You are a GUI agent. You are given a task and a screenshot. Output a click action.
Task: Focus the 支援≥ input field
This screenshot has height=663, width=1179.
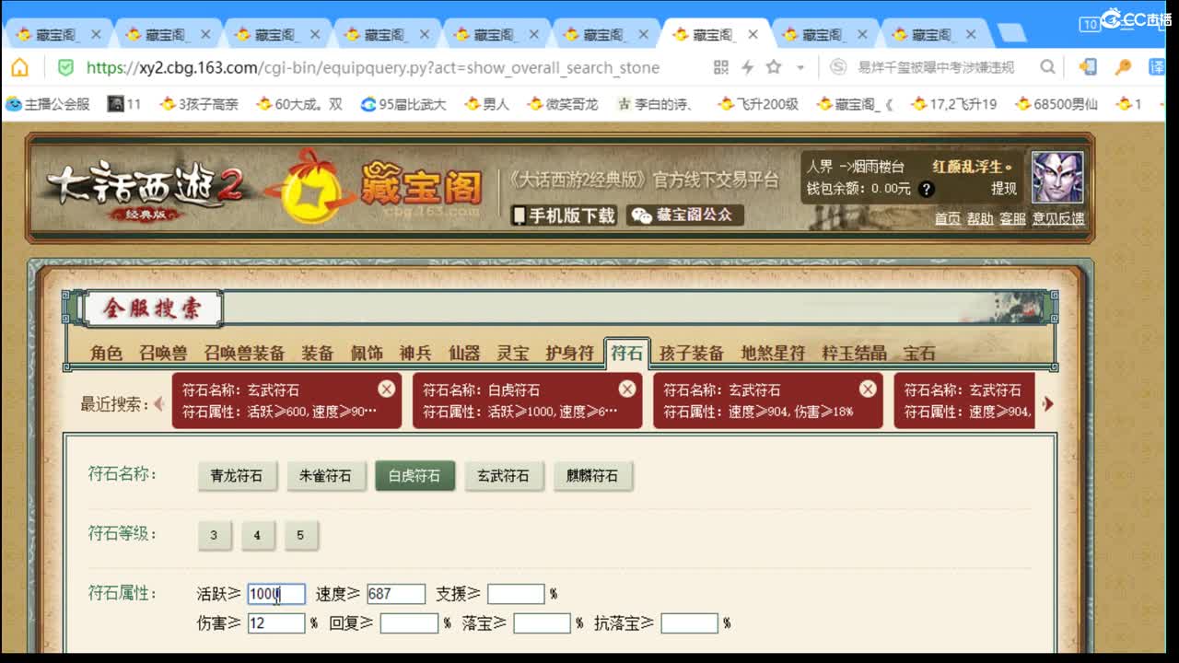tap(516, 594)
